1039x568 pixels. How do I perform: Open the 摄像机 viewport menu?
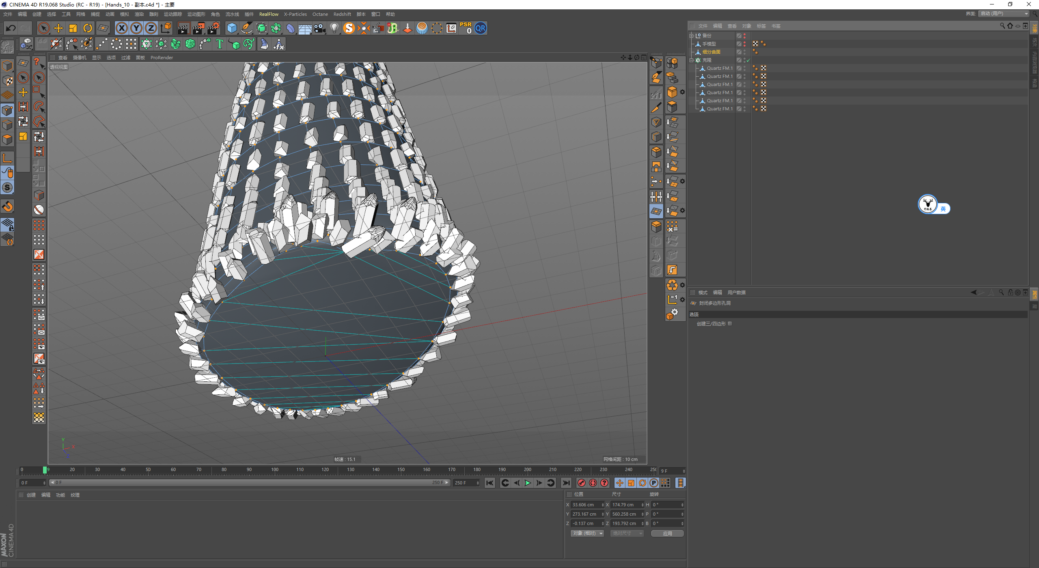coord(80,58)
